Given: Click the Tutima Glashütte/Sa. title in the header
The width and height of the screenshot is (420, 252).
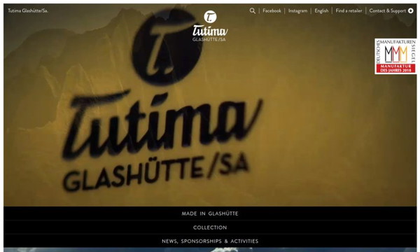Looking at the screenshot, I should 28,10.
